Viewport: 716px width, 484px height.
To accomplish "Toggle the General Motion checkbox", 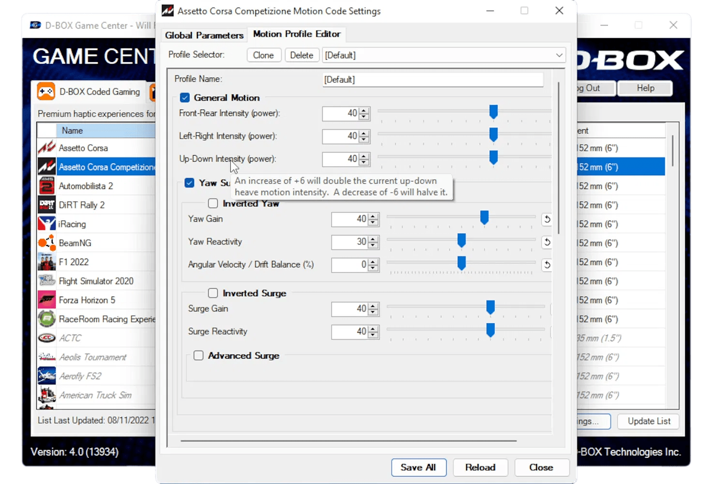I will (x=184, y=98).
